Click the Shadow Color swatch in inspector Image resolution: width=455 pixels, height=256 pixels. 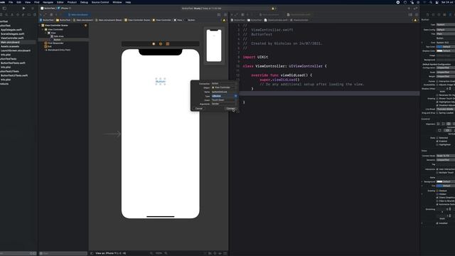pyautogui.click(x=439, y=50)
